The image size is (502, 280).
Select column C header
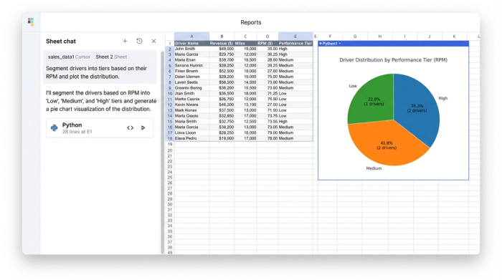point(245,36)
